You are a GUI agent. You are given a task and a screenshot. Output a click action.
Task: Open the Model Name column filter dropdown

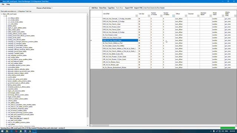coord(223,16)
